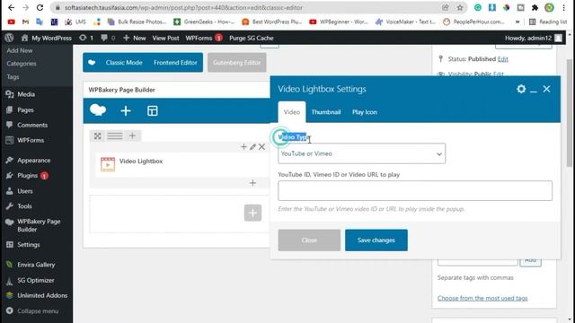Viewport: 575px width, 323px height.
Task: Add column using row toolbar plus
Action: tap(132, 135)
